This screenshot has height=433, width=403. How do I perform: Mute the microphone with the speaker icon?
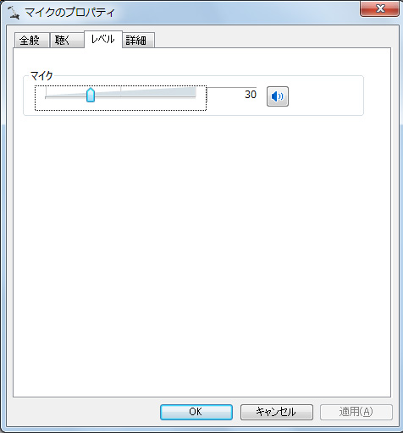point(278,96)
